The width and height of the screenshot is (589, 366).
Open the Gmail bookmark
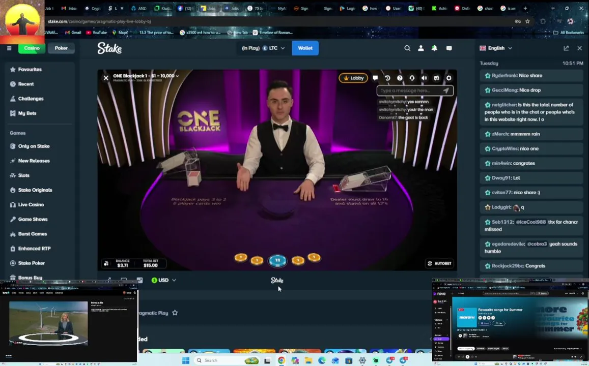[73, 33]
